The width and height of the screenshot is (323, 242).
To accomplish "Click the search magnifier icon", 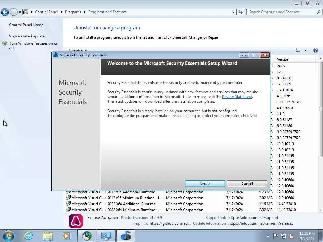I will (319, 12).
